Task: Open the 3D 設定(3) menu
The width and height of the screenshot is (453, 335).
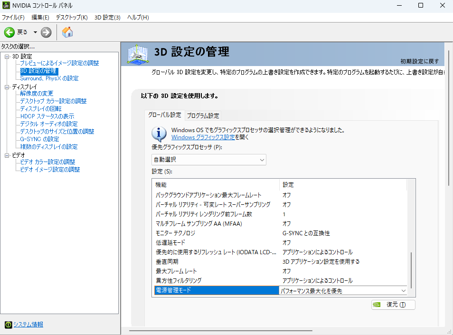Action: 107,17
